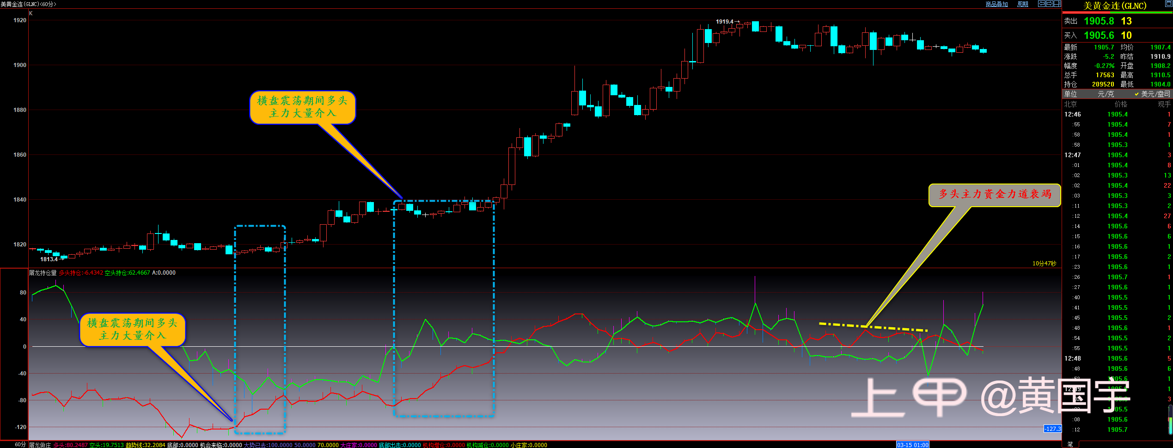Click the 现手 column header
The image size is (1173, 448).
pyautogui.click(x=1164, y=104)
